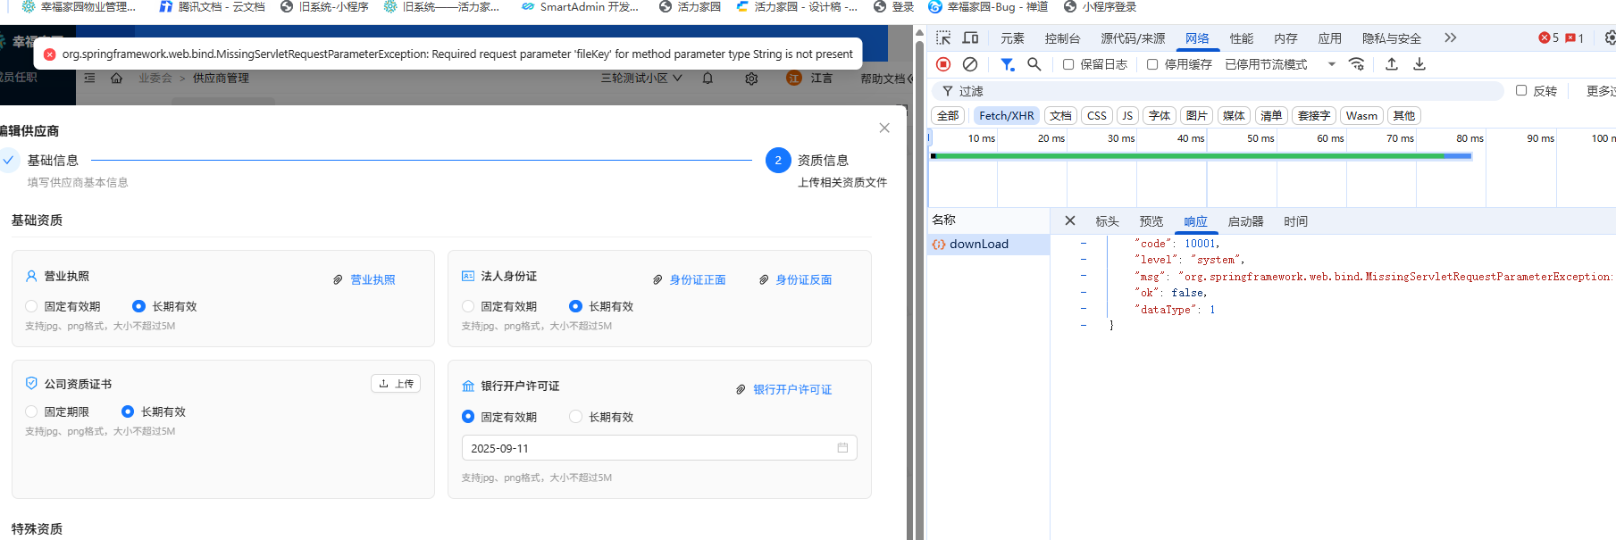Viewport: 1616px width, 540px height.
Task: Click the 帮助文档 link
Action: [883, 79]
